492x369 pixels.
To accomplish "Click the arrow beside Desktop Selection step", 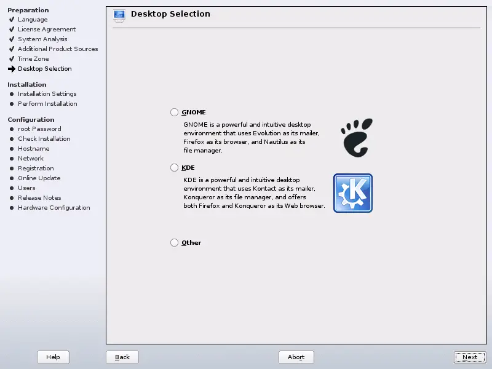I will click(11, 69).
